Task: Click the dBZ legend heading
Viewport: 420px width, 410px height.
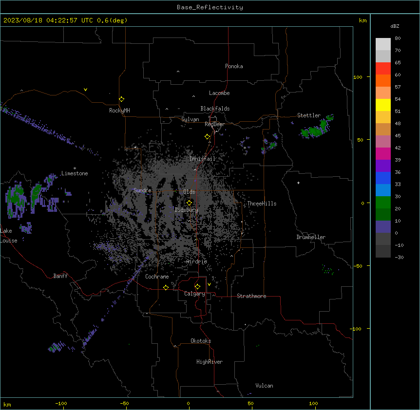Action: tap(395, 26)
